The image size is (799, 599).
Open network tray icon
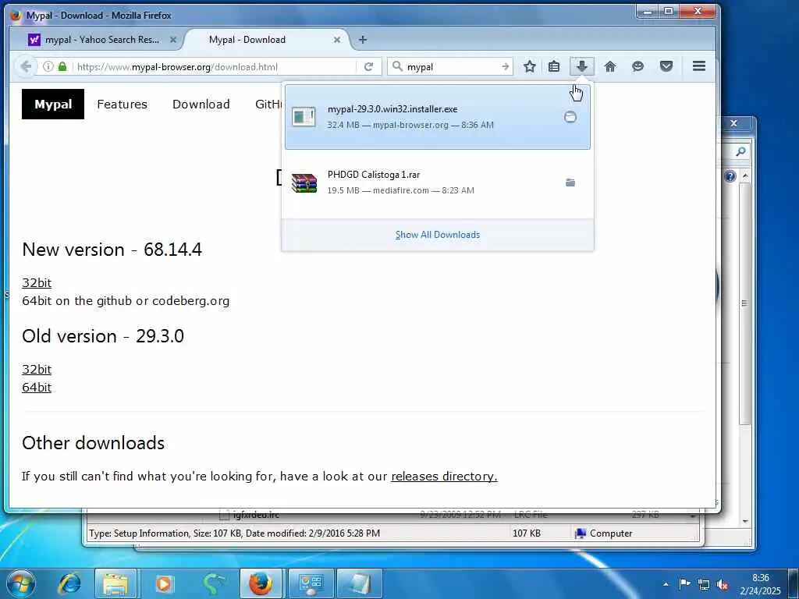click(x=704, y=584)
